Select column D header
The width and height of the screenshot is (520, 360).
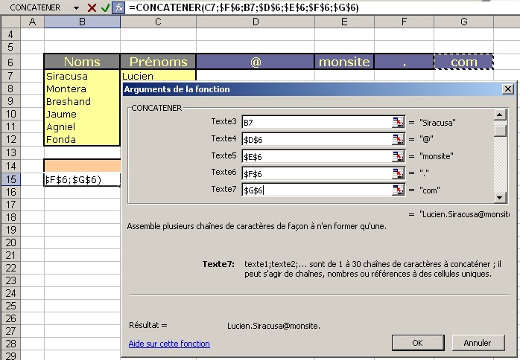point(255,22)
